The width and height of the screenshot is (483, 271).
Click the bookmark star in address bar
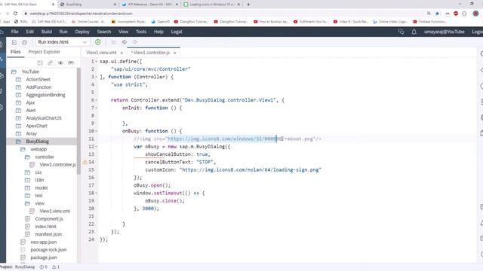tap(437, 14)
